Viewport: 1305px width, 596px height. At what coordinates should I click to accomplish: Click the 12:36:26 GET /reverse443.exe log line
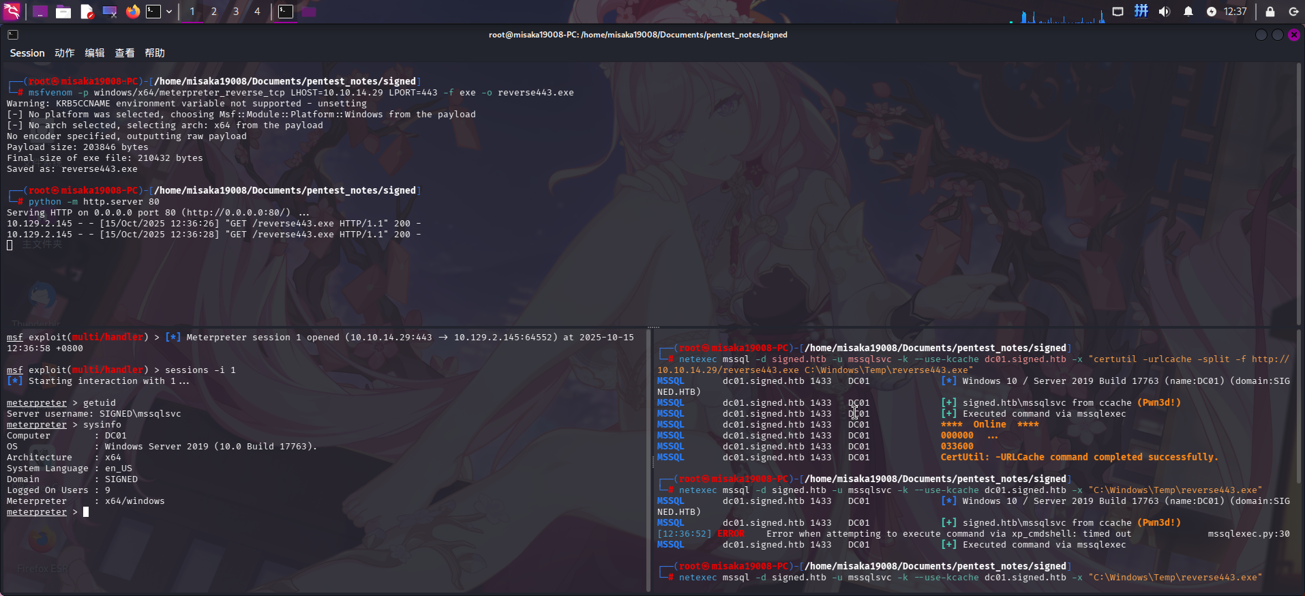click(213, 224)
